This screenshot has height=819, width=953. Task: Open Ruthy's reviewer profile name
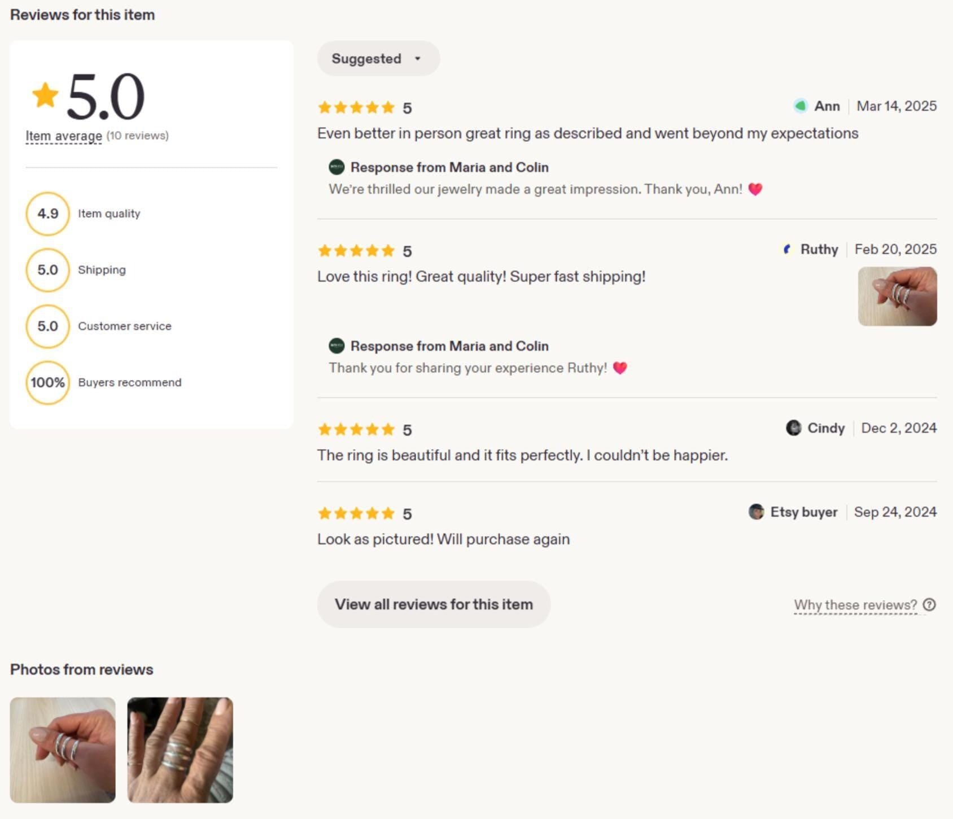819,249
